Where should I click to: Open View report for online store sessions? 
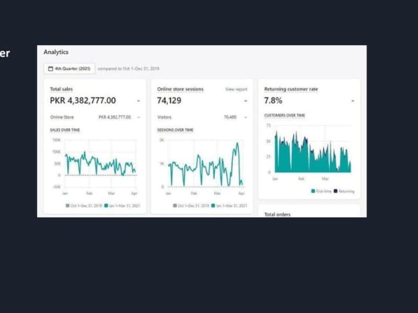pos(236,89)
